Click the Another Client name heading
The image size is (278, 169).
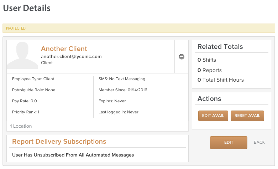(64, 48)
